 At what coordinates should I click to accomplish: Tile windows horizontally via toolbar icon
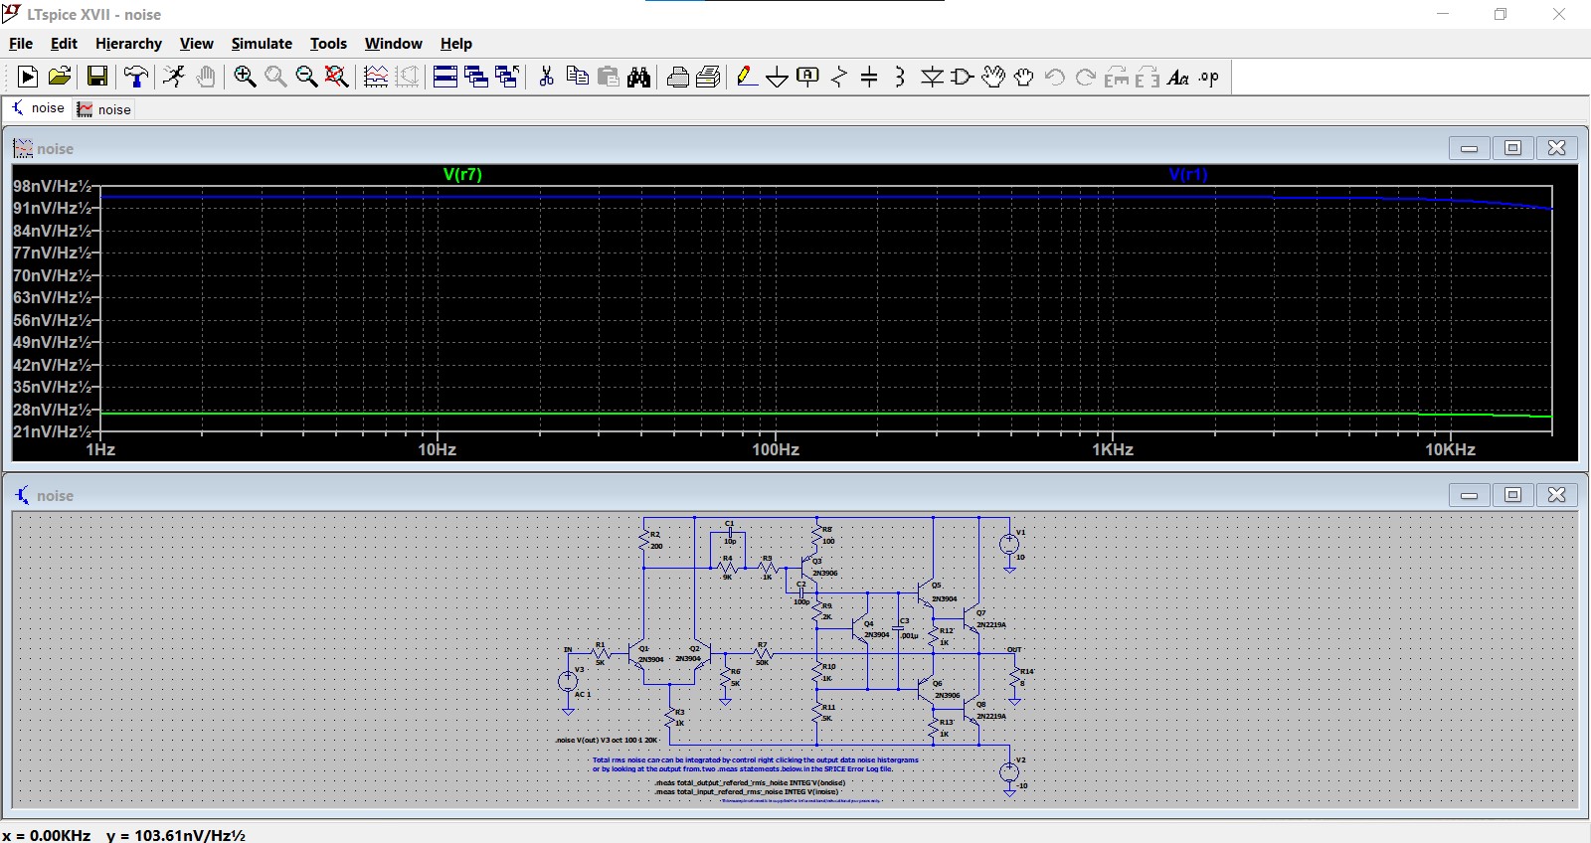(445, 77)
